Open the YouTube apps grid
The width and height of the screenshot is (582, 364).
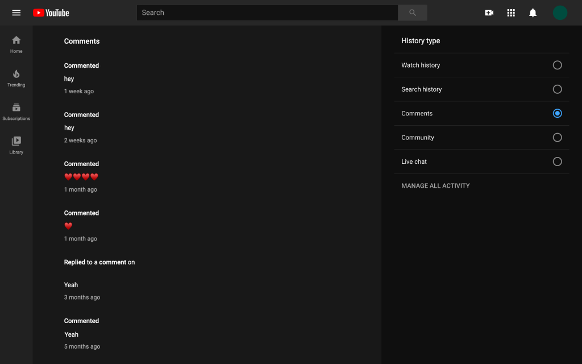pos(511,13)
